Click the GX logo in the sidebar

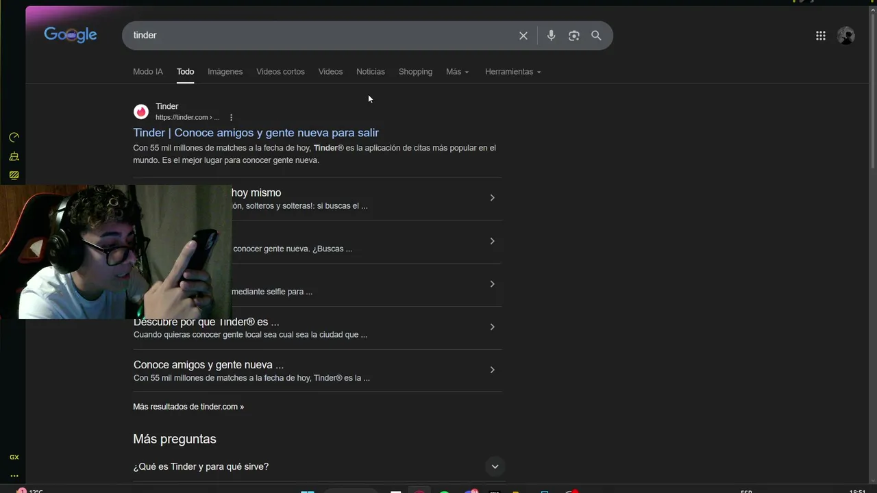14,457
